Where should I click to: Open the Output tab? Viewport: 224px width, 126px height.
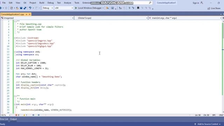pos(13,119)
